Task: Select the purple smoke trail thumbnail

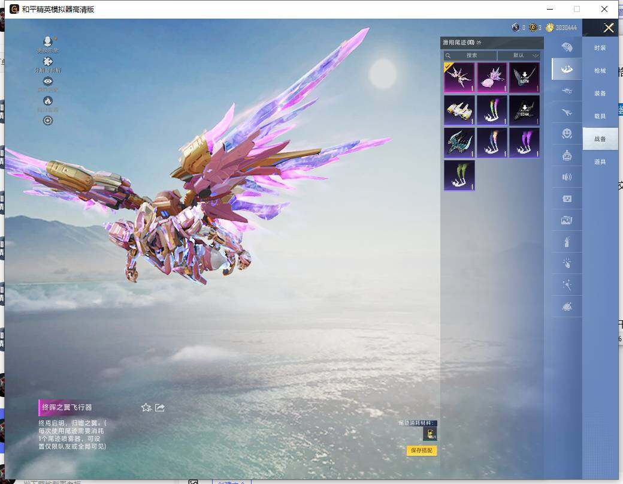Action: click(525, 143)
